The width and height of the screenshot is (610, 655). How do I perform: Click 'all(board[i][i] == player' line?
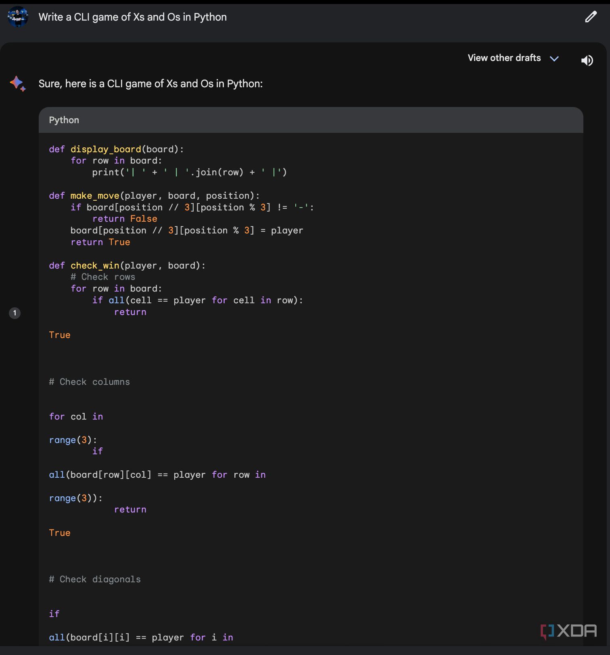pos(141,638)
